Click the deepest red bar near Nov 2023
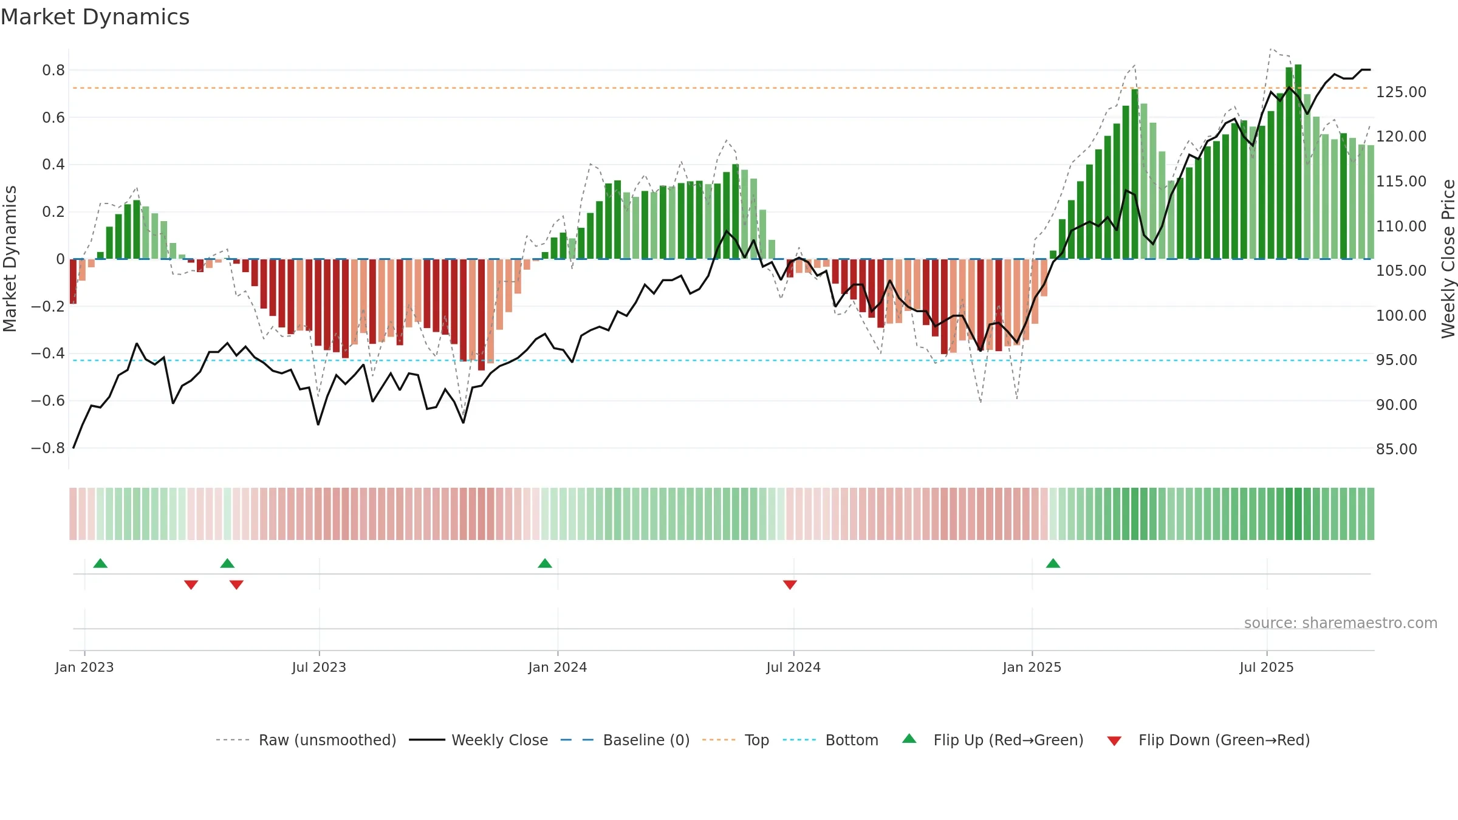Image resolution: width=1458 pixels, height=820 pixels. [481, 315]
